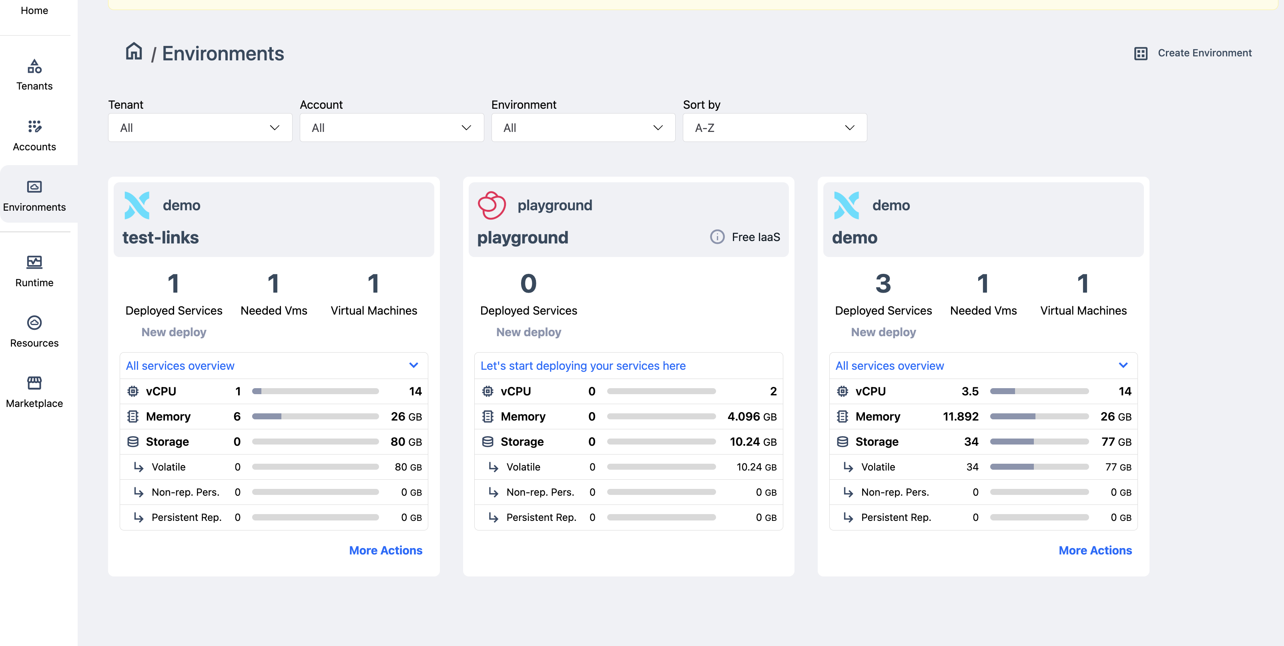This screenshot has height=646, width=1284.
Task: Click the Free IaaS info icon
Action: coord(717,237)
